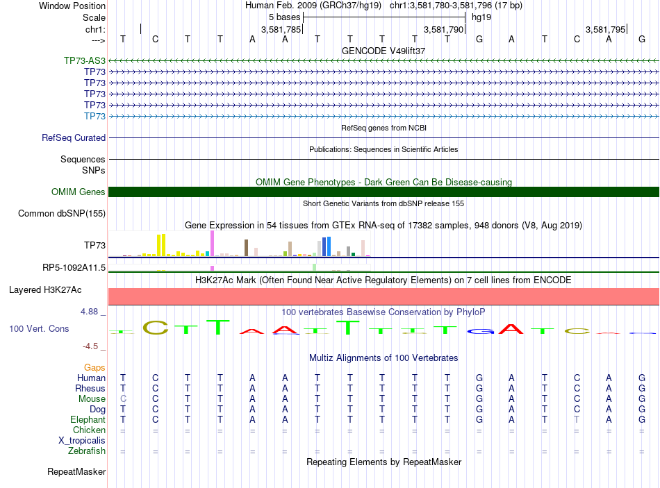Select the Scale track label

click(x=94, y=17)
